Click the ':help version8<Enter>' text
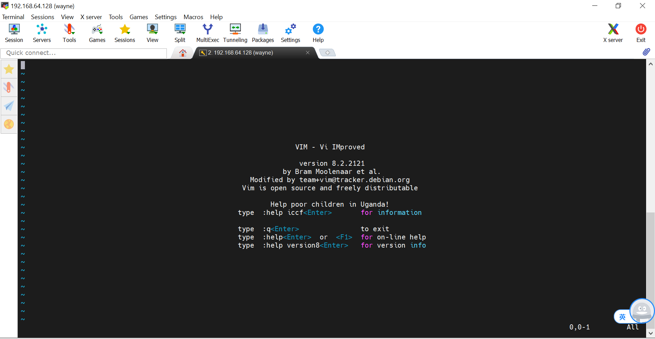 (305, 245)
